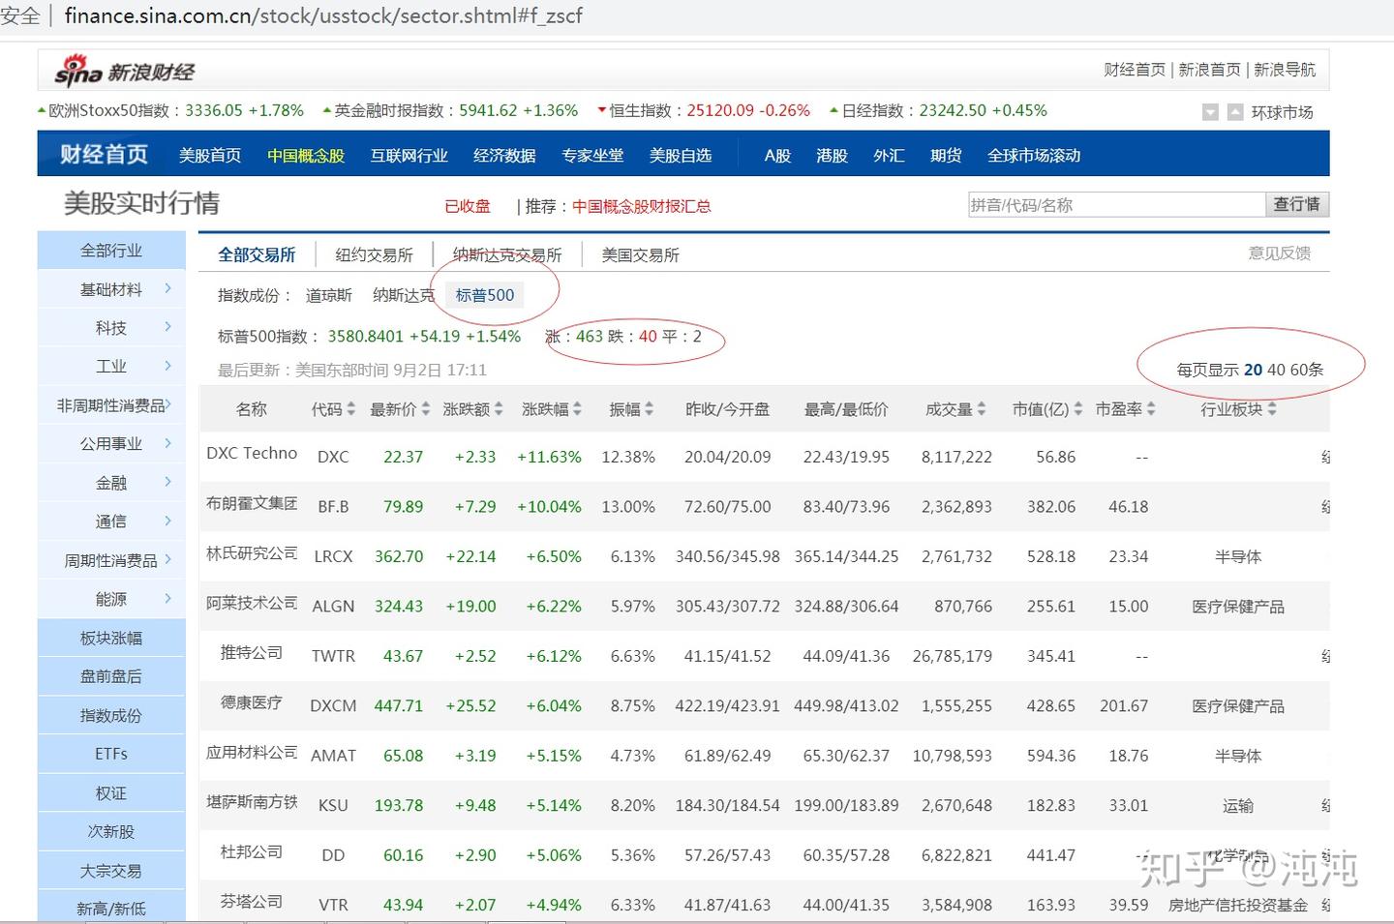This screenshot has width=1394, height=924.
Task: Click the left scroll arrow beside 环球市场 ticker
Action: [1210, 113]
